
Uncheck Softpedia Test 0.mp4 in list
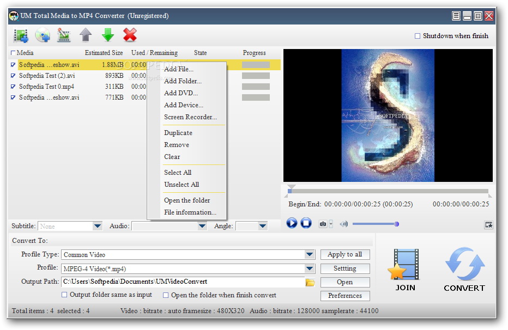pyautogui.click(x=13, y=87)
